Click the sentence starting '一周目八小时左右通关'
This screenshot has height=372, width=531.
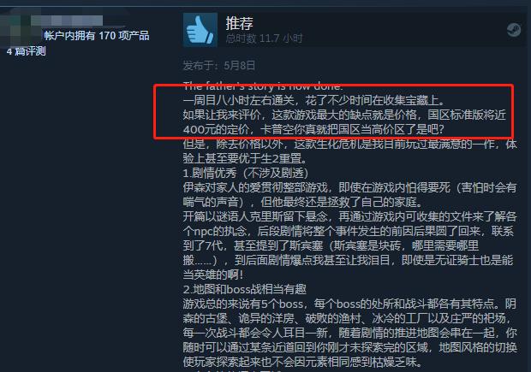314,100
